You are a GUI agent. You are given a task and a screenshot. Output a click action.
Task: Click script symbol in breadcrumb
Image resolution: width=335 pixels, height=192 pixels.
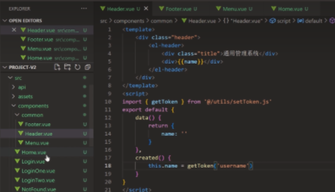click(x=280, y=21)
